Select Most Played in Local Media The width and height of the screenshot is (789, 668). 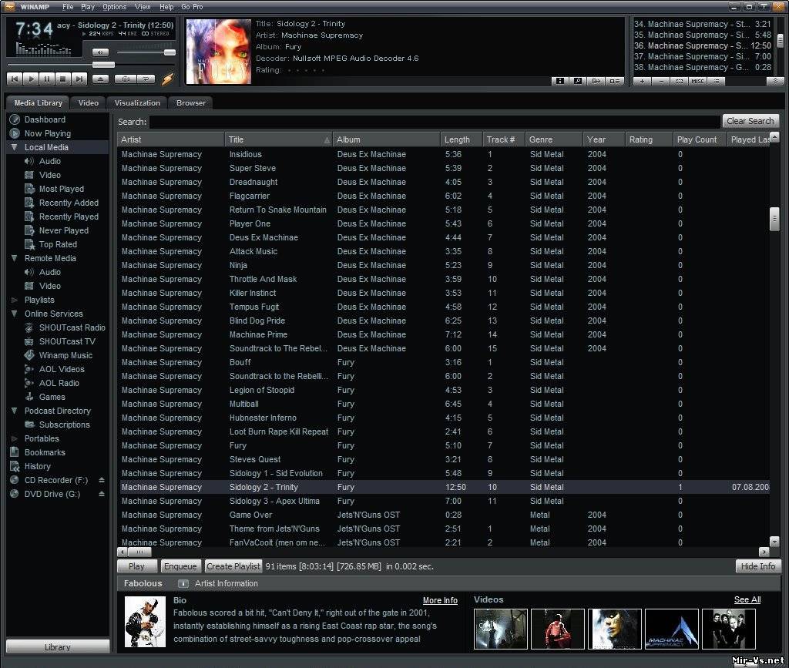[62, 189]
